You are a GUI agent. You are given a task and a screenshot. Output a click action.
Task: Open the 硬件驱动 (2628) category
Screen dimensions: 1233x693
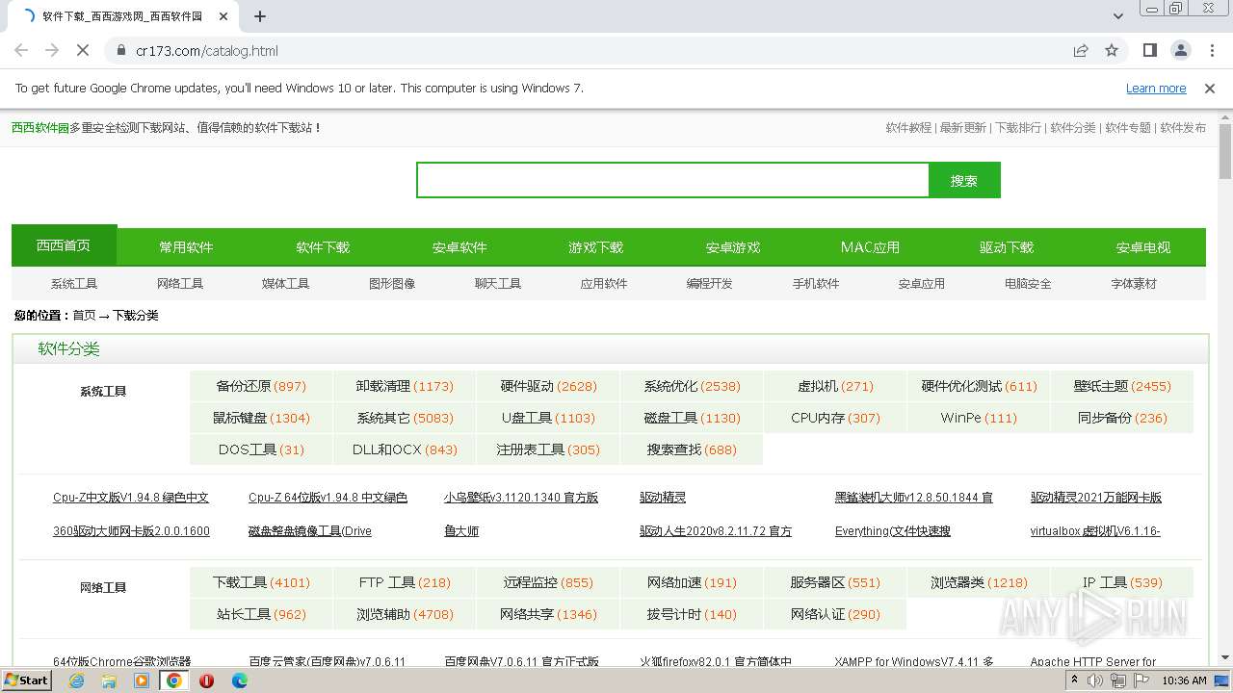point(548,386)
